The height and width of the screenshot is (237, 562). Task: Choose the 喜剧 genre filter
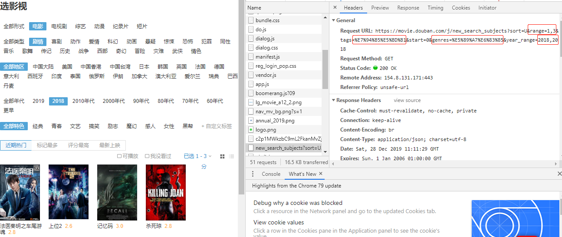pos(56,42)
